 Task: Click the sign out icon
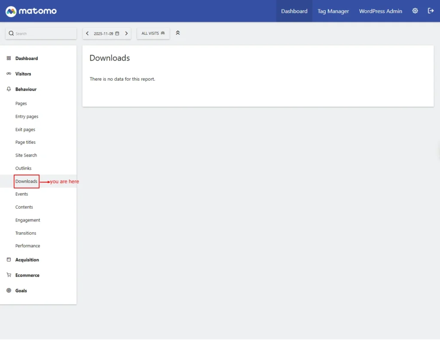431,11
